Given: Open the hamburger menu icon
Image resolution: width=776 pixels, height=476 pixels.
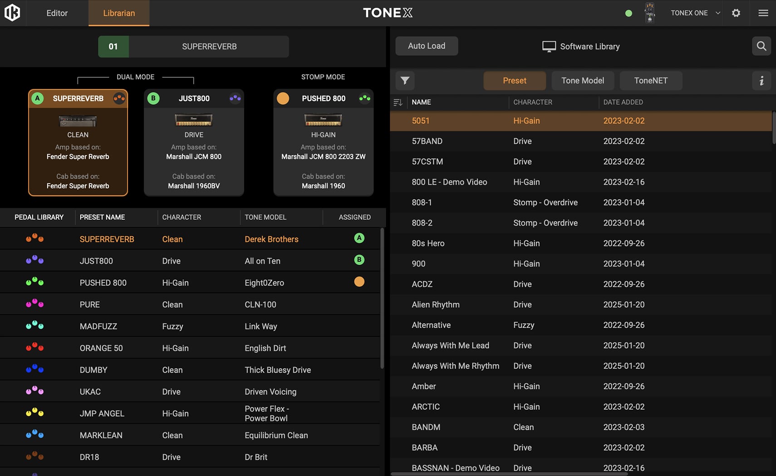Looking at the screenshot, I should click(763, 13).
